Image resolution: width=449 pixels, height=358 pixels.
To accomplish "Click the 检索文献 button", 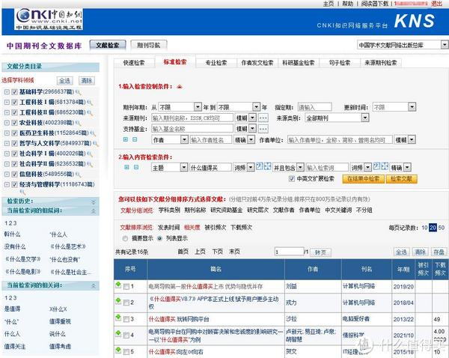I will [401, 179].
